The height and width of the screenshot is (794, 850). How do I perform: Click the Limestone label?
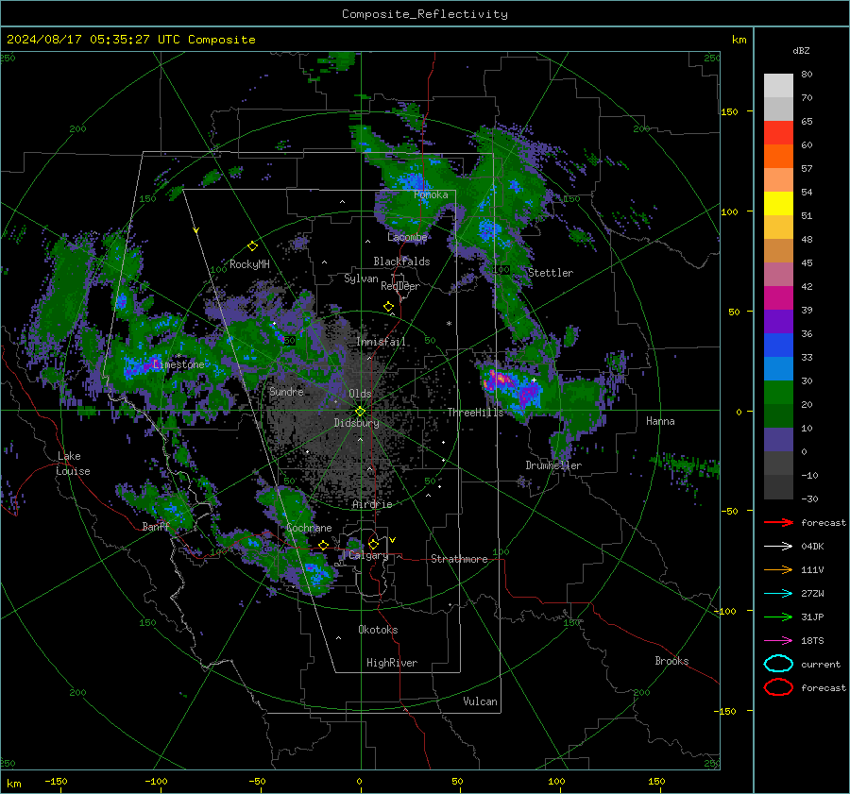click(178, 364)
